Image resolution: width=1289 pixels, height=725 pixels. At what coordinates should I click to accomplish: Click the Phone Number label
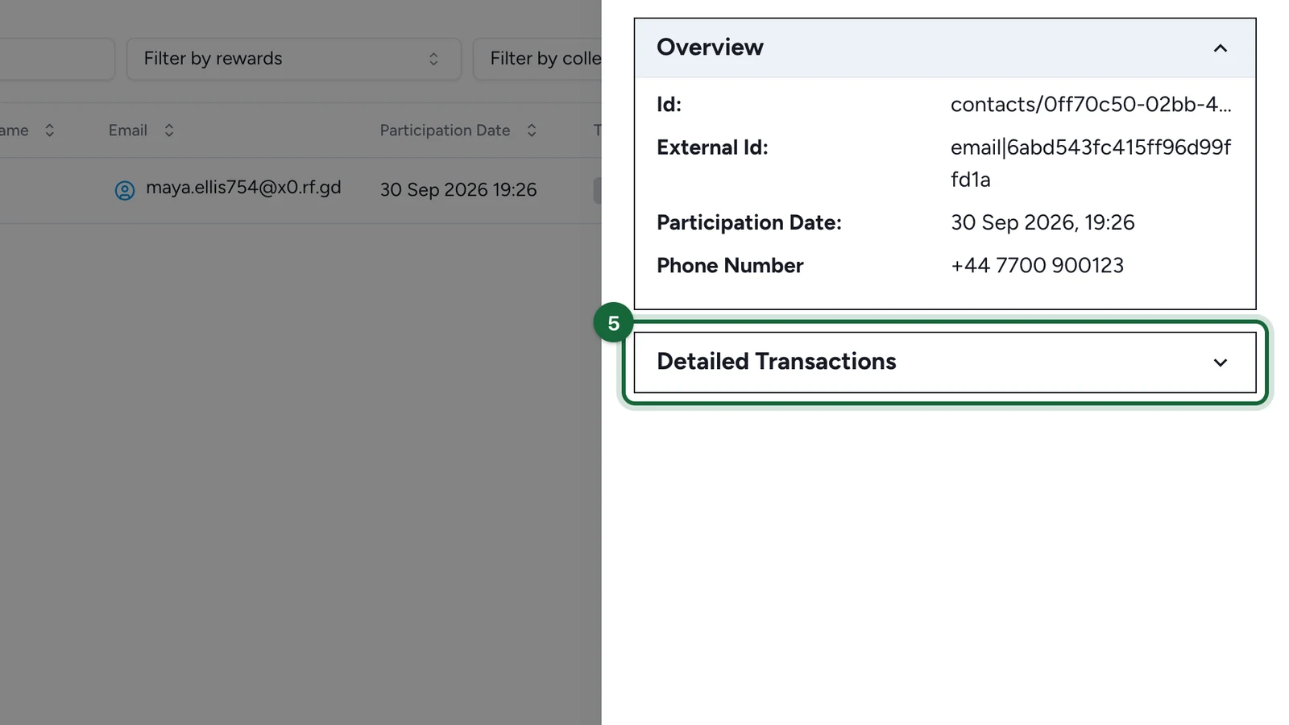point(730,266)
